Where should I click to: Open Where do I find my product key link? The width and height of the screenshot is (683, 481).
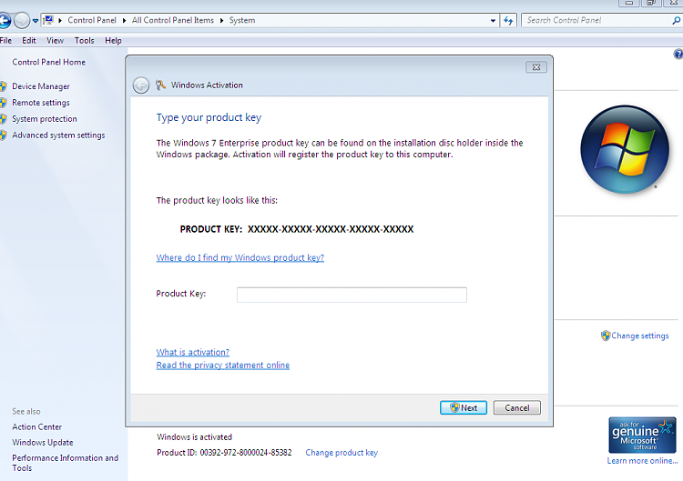(x=240, y=258)
